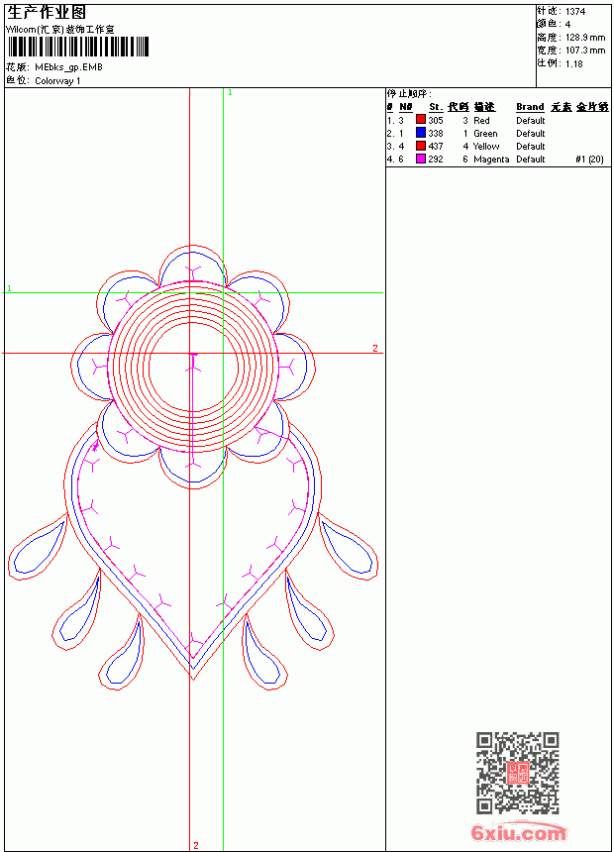
Task: Select the blue swatch for thread 338
Action: click(421, 133)
